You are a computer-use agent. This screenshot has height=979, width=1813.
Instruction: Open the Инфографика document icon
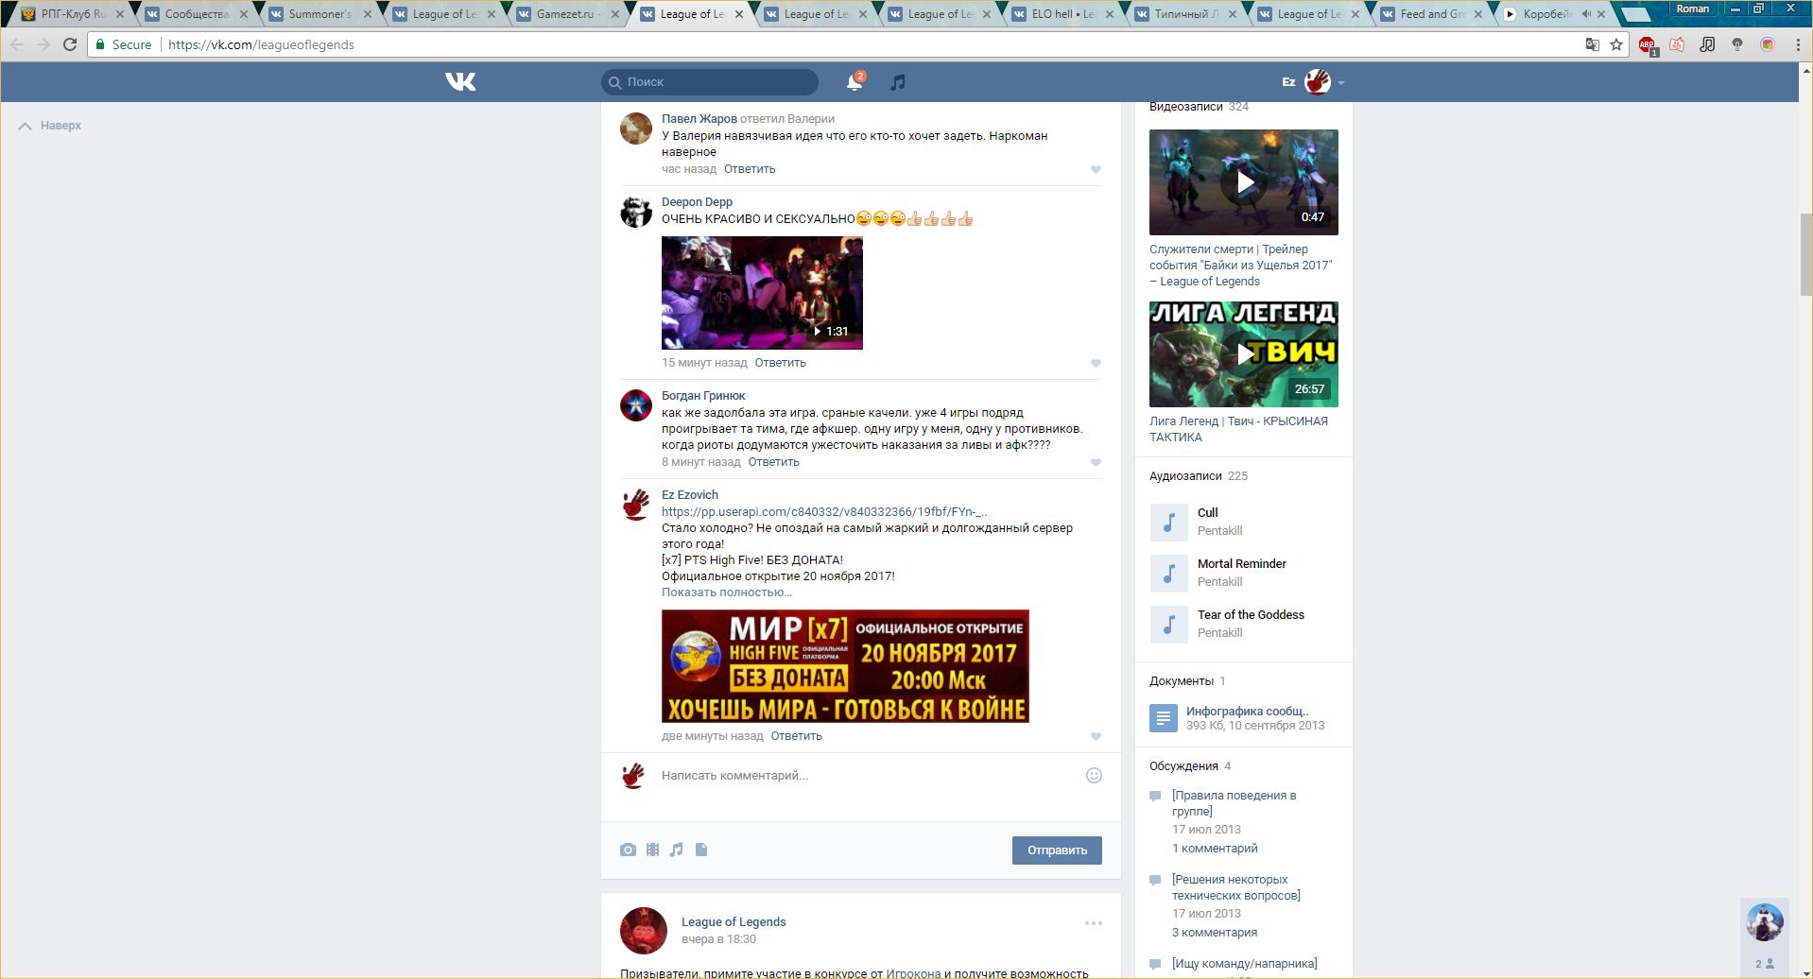pos(1164,718)
